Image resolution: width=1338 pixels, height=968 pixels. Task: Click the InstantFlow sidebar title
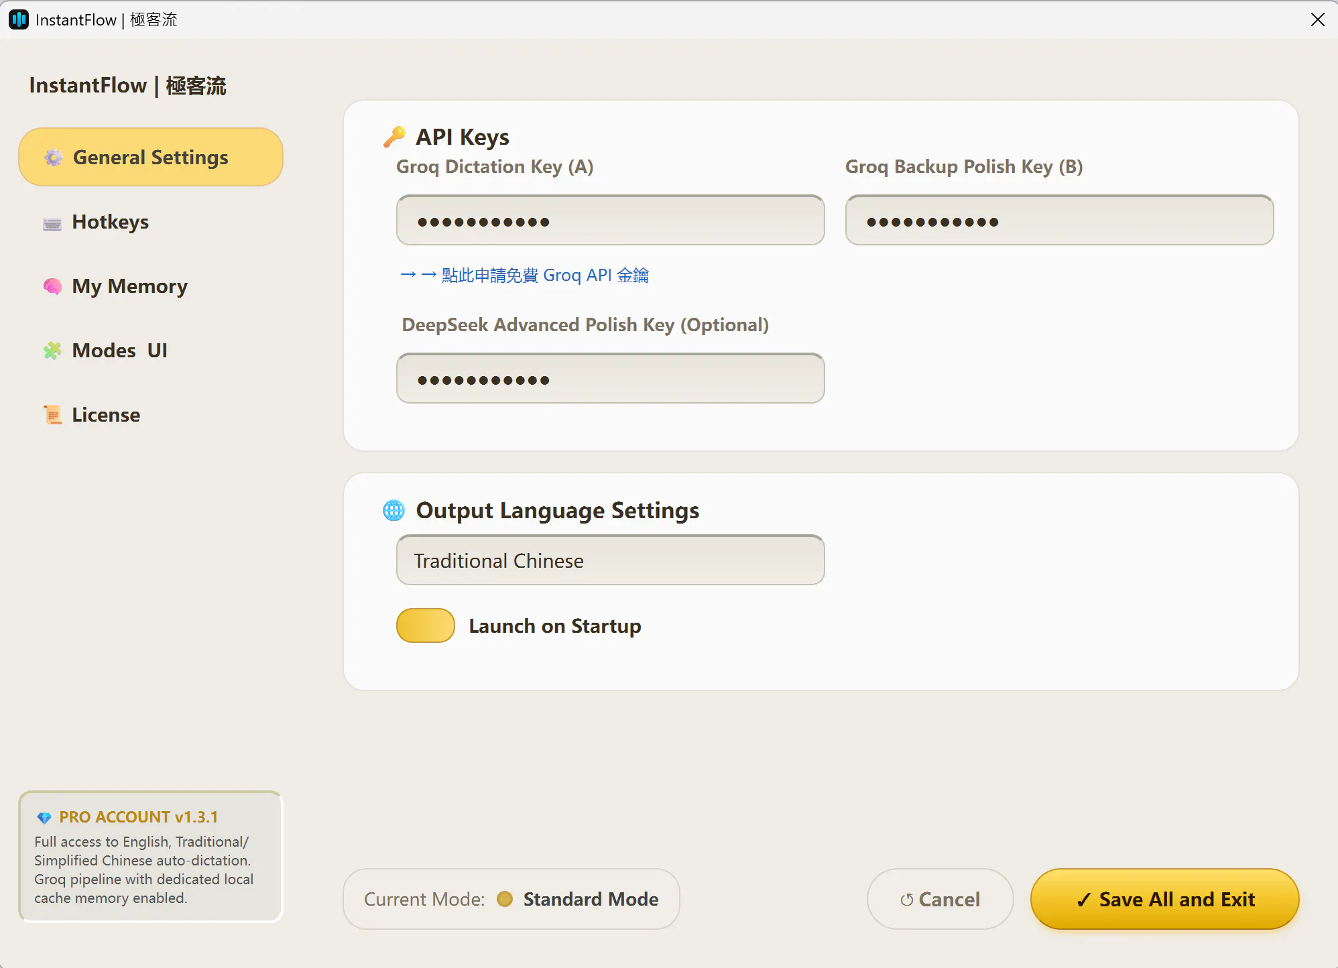click(x=128, y=86)
